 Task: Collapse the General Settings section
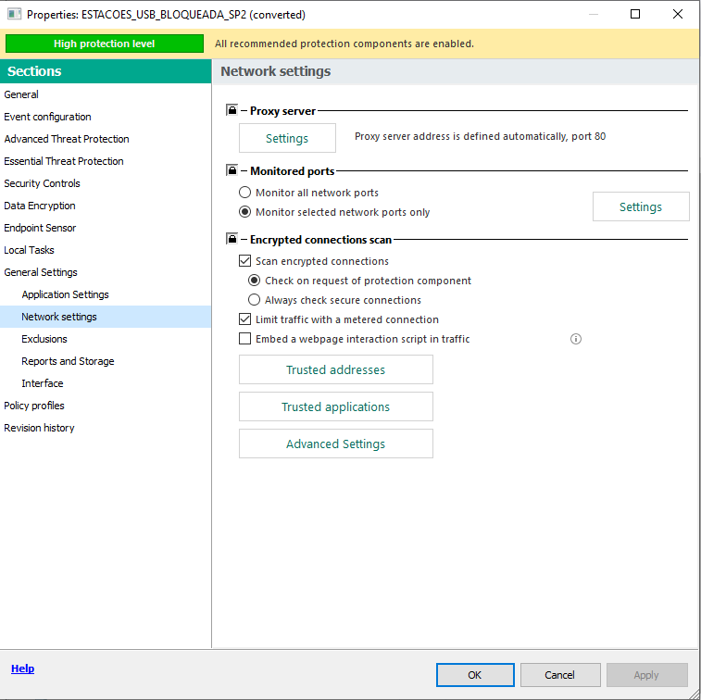[x=41, y=272]
